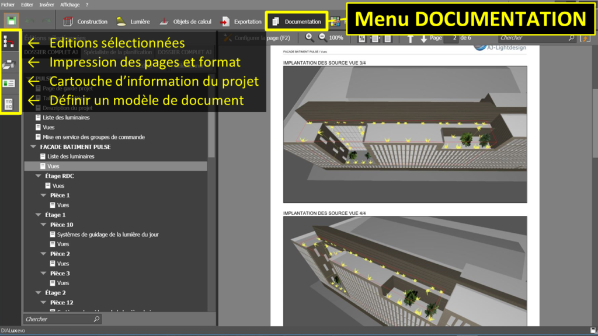
Task: Open the Fichier menu
Action: coord(8,3)
